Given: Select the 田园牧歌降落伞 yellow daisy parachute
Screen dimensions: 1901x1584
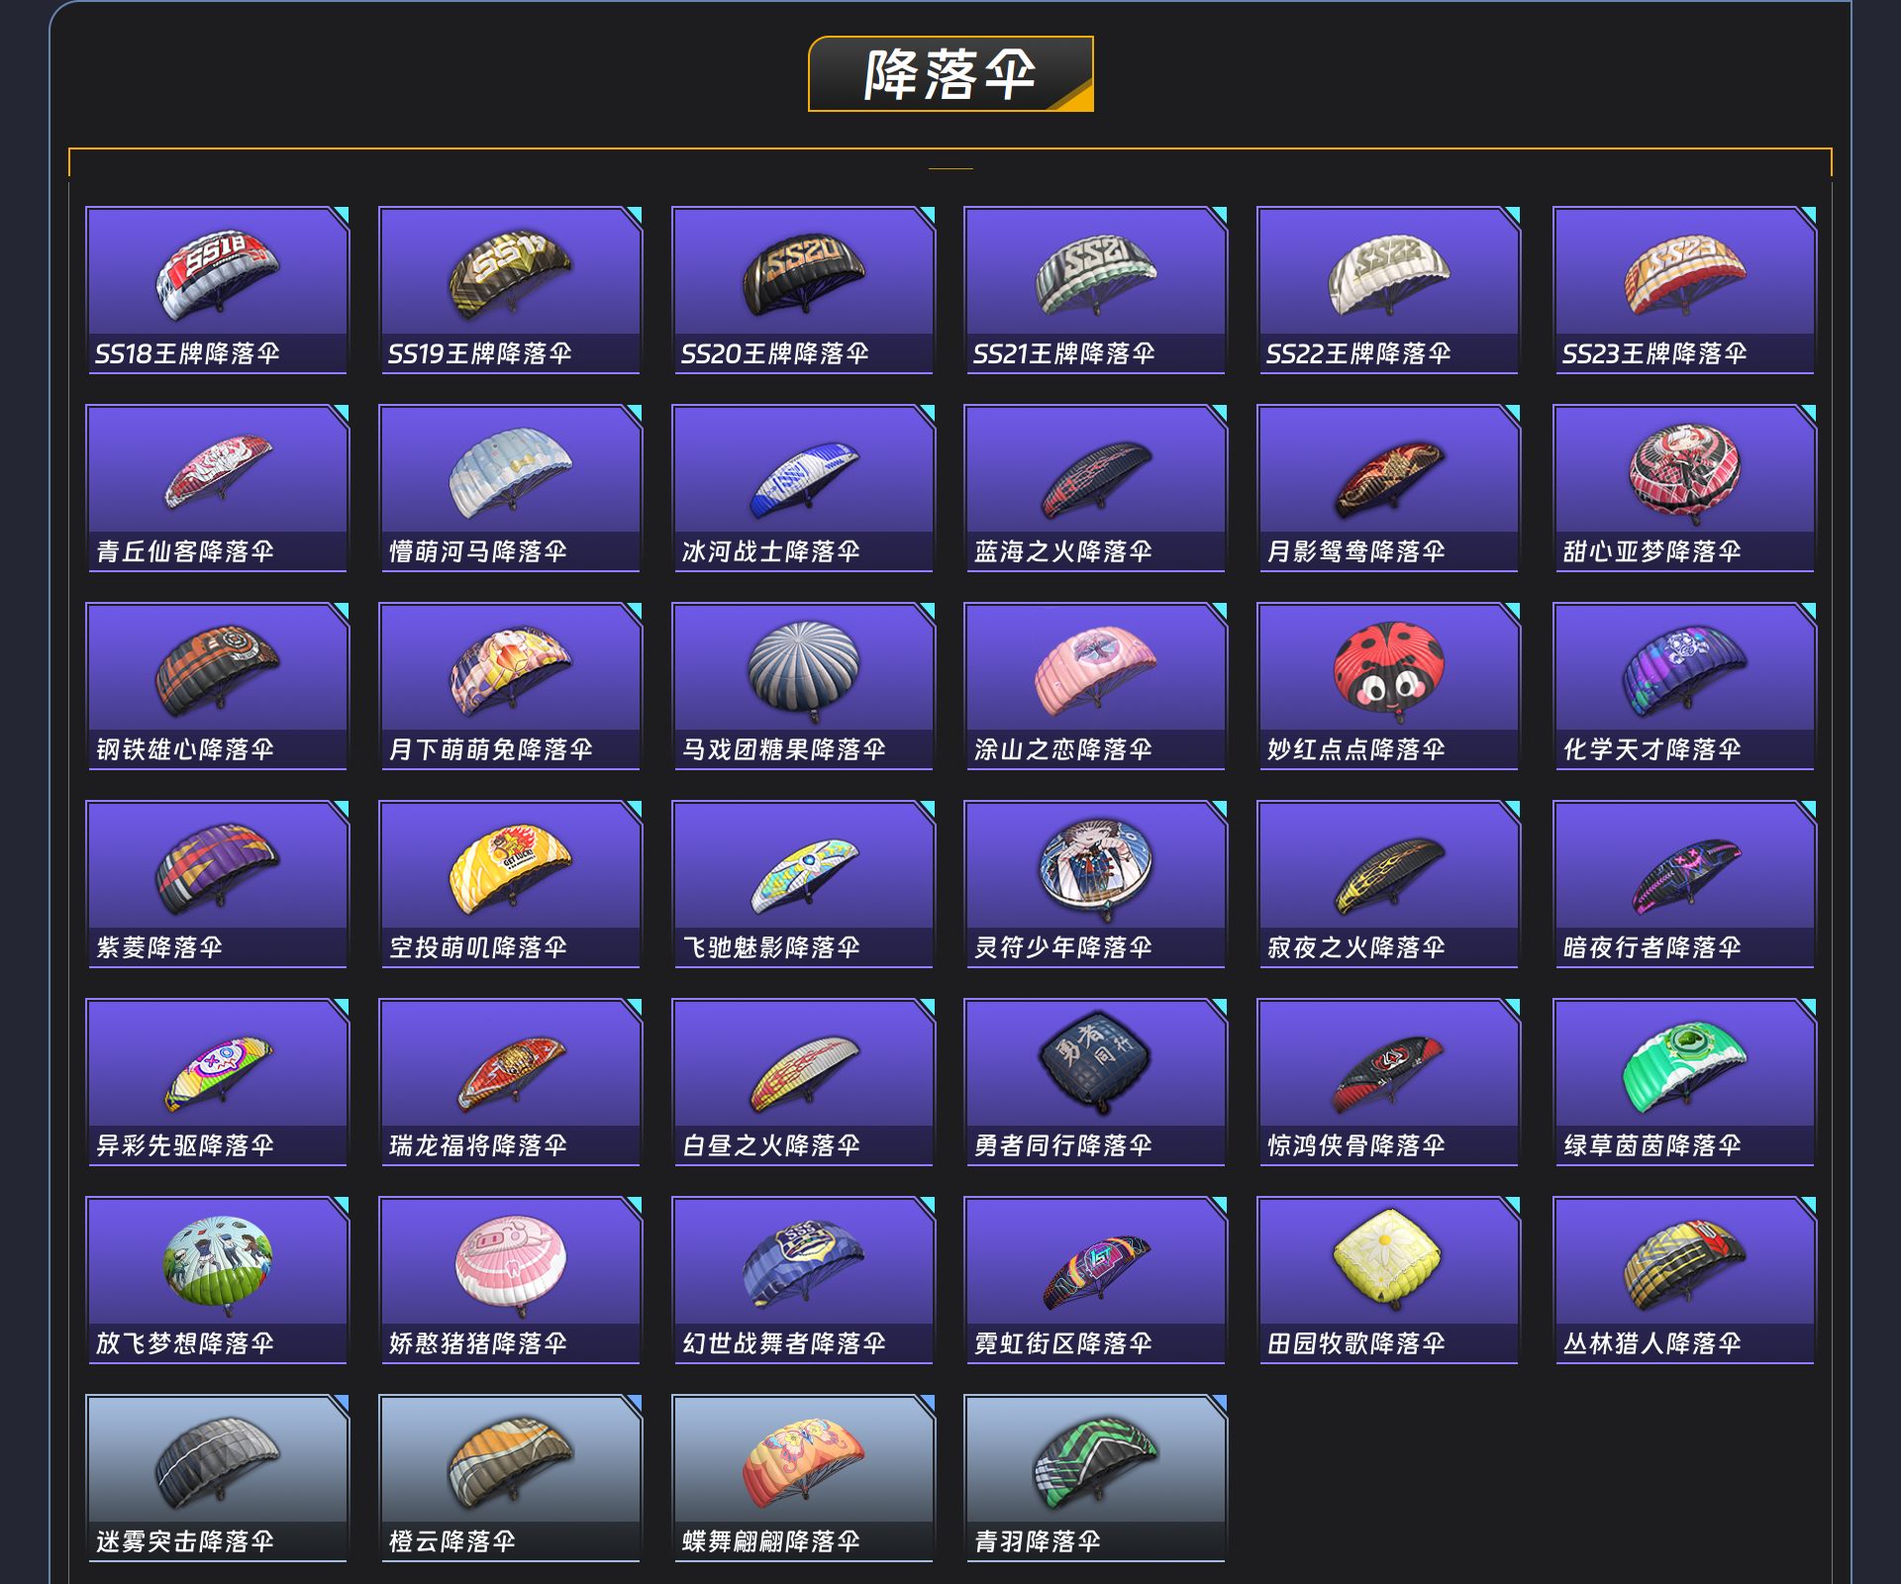Looking at the screenshot, I should click(1387, 1260).
